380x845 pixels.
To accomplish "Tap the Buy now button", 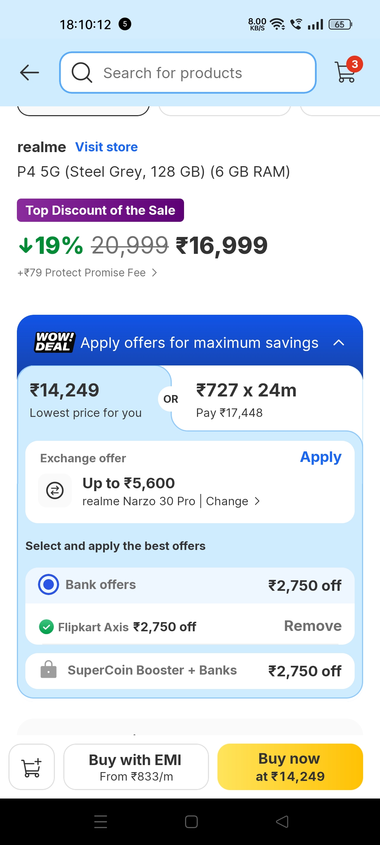I will coord(290,767).
